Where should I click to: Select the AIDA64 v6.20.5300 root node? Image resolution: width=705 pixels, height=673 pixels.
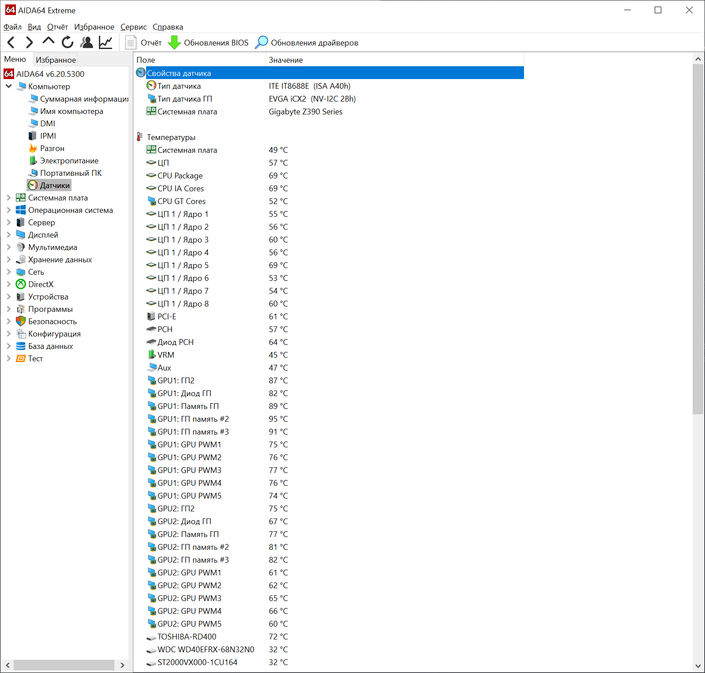pyautogui.click(x=44, y=74)
